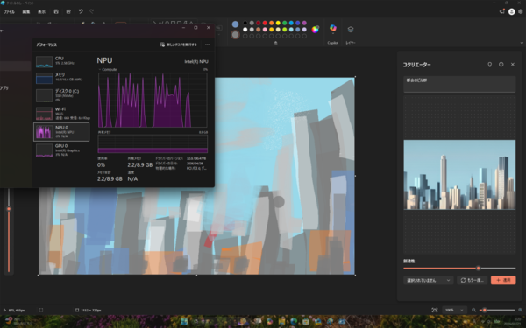This screenshot has width=526, height=328.
Task: Expand the ribbon chevron at the toolbar's far right
Action: [522, 43]
